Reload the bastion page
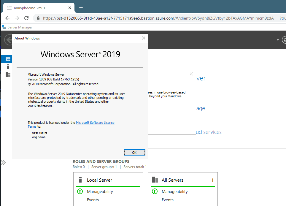Viewport: 286px width, 206px height. pos(26,18)
